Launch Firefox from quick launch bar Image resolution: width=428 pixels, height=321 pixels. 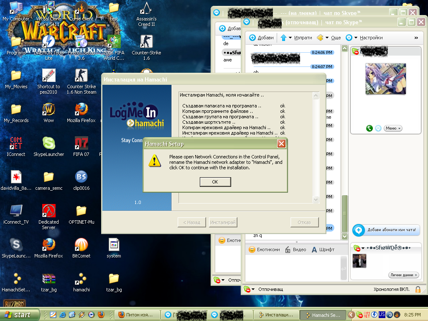[x=101, y=315]
